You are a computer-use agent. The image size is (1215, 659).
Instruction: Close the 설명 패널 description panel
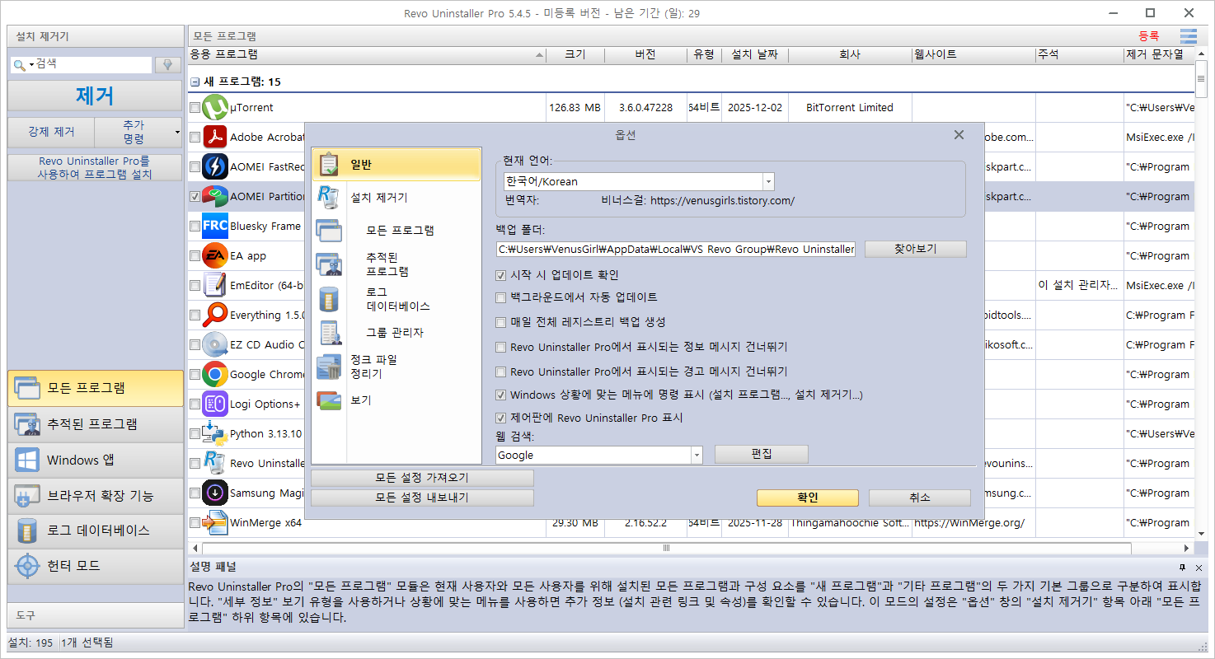(x=1199, y=568)
